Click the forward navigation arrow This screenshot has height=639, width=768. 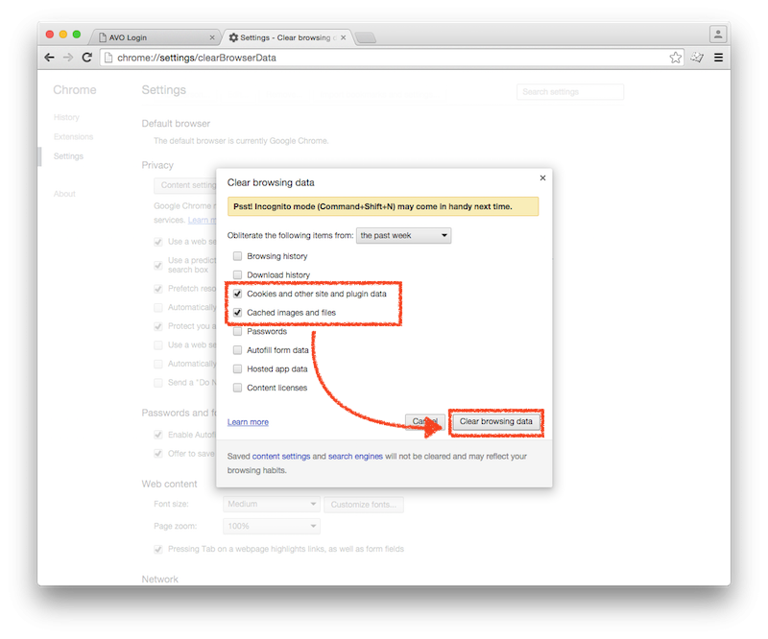tap(67, 57)
